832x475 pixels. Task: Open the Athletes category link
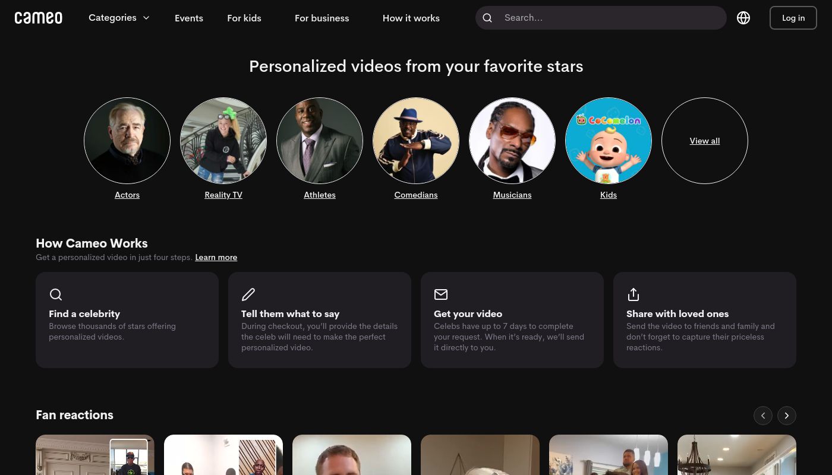pyautogui.click(x=320, y=195)
